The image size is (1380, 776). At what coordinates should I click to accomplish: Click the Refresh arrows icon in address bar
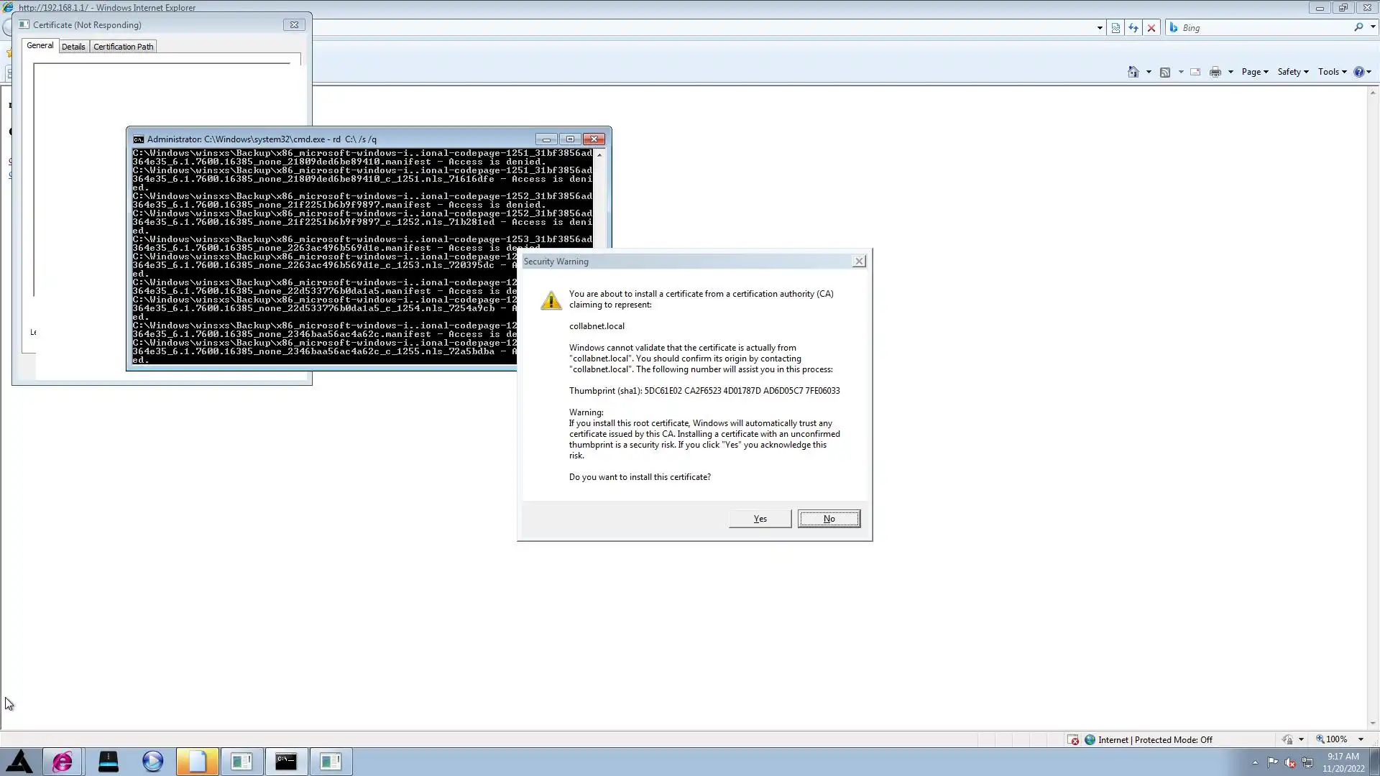(1133, 28)
